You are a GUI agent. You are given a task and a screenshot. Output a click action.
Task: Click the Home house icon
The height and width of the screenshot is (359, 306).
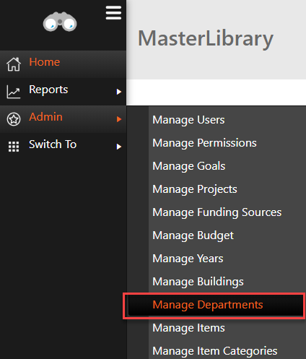tap(14, 64)
